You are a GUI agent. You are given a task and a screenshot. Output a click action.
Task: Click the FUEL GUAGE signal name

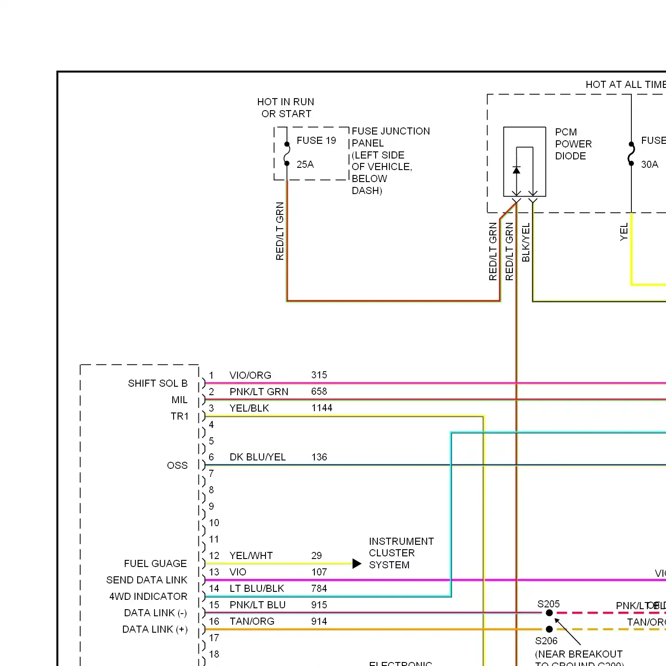point(155,563)
